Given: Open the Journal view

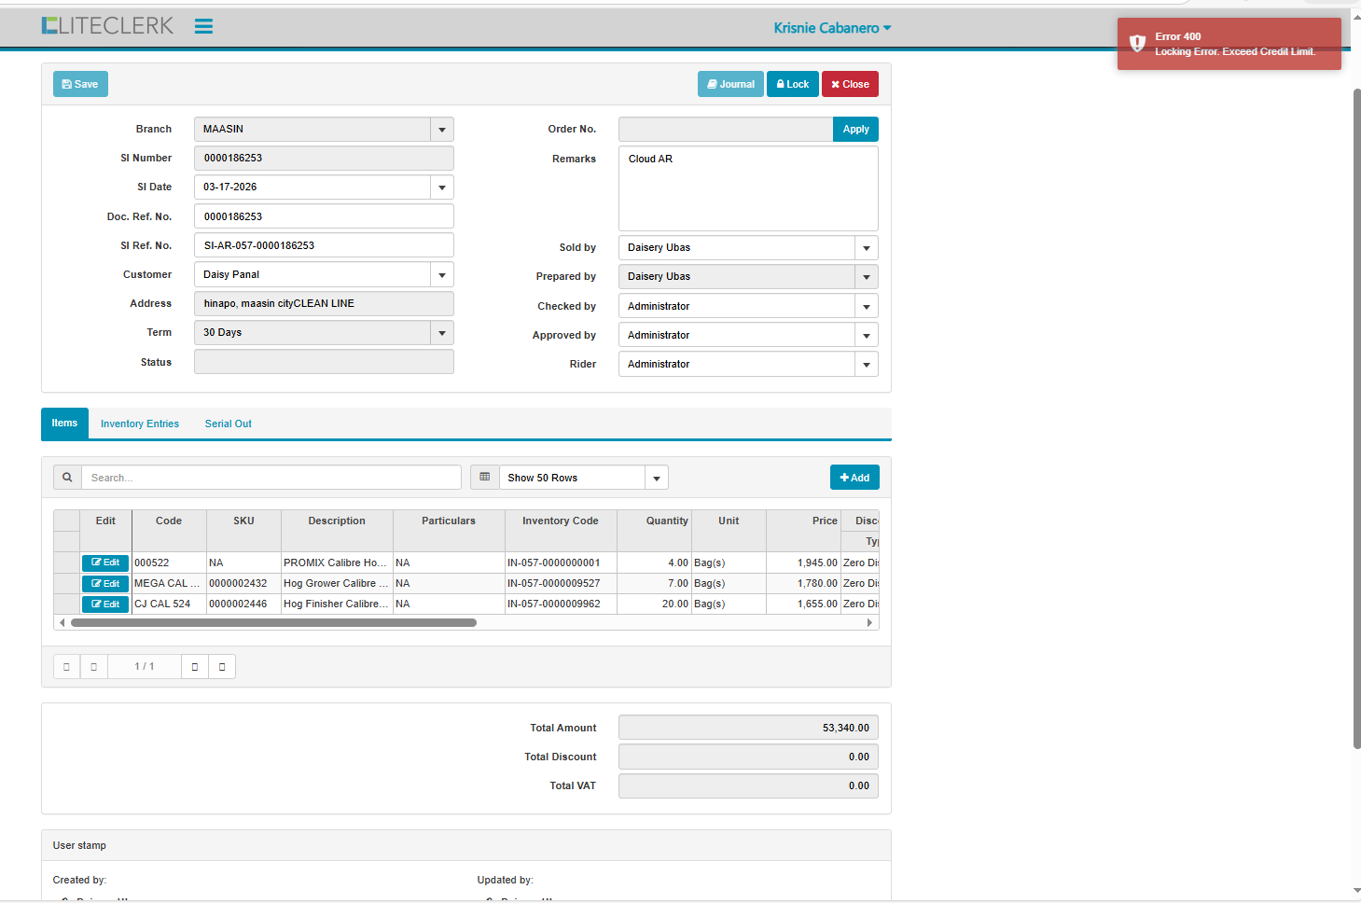Looking at the screenshot, I should pos(730,84).
